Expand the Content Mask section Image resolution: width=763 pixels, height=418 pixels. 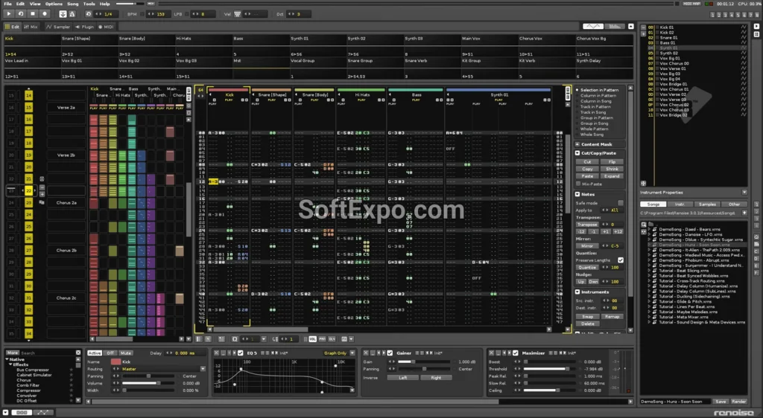[577, 144]
